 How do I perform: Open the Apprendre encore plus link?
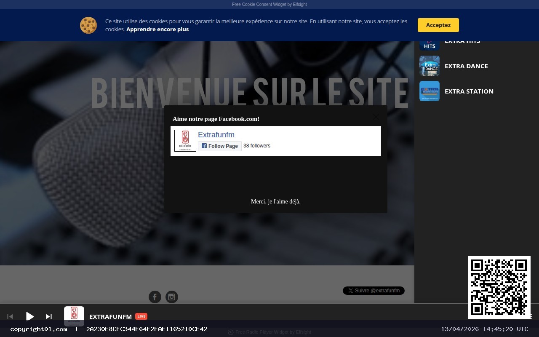(x=157, y=29)
